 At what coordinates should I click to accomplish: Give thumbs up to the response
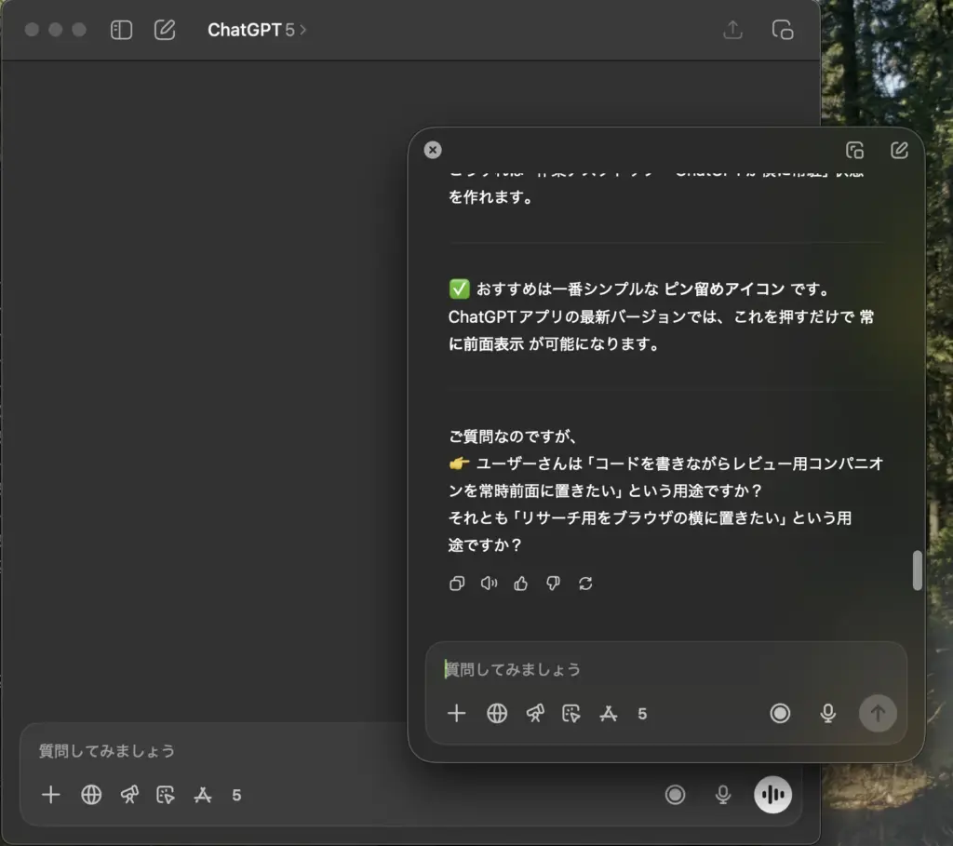[521, 584]
